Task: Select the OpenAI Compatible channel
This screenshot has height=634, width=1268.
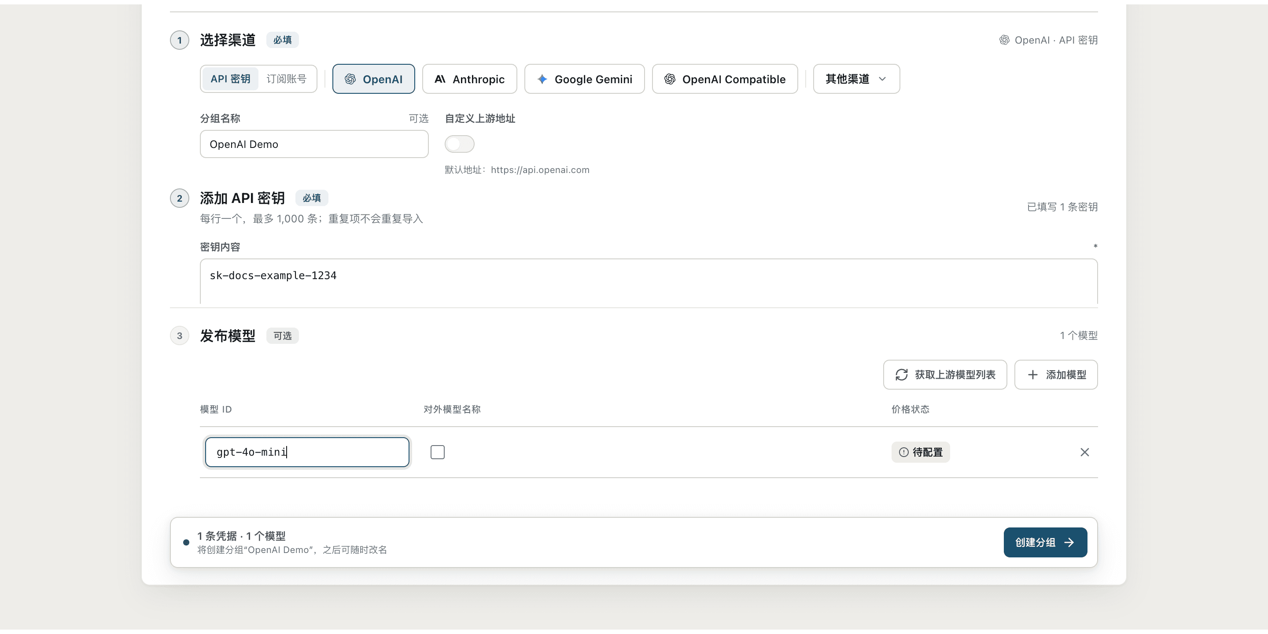Action: click(x=725, y=79)
